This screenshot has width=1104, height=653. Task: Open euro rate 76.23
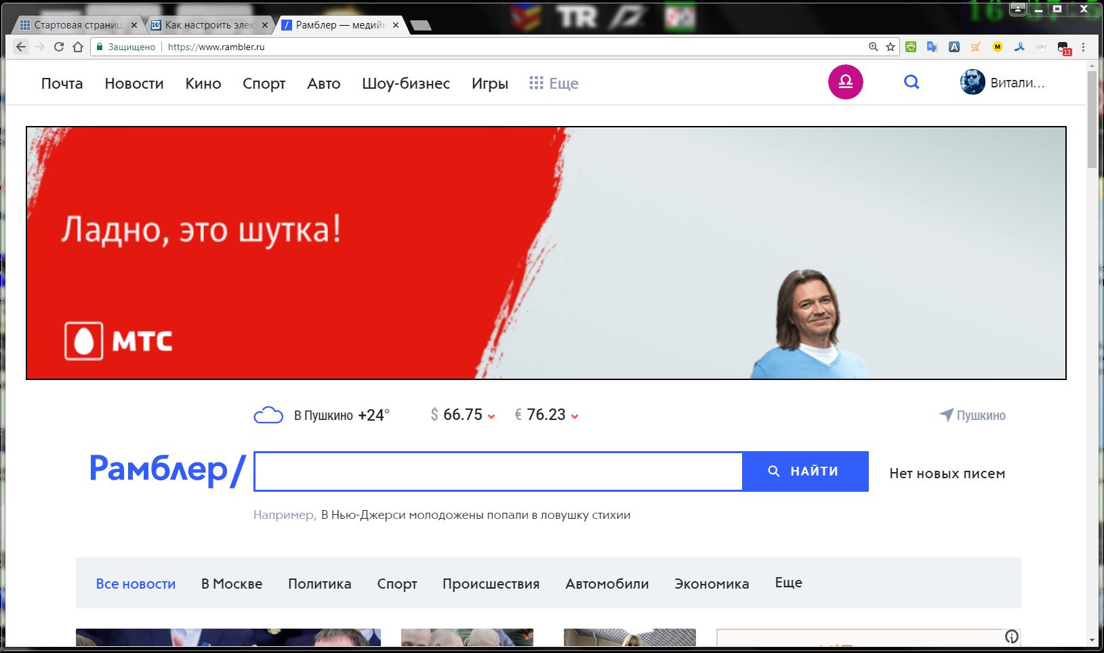point(546,415)
